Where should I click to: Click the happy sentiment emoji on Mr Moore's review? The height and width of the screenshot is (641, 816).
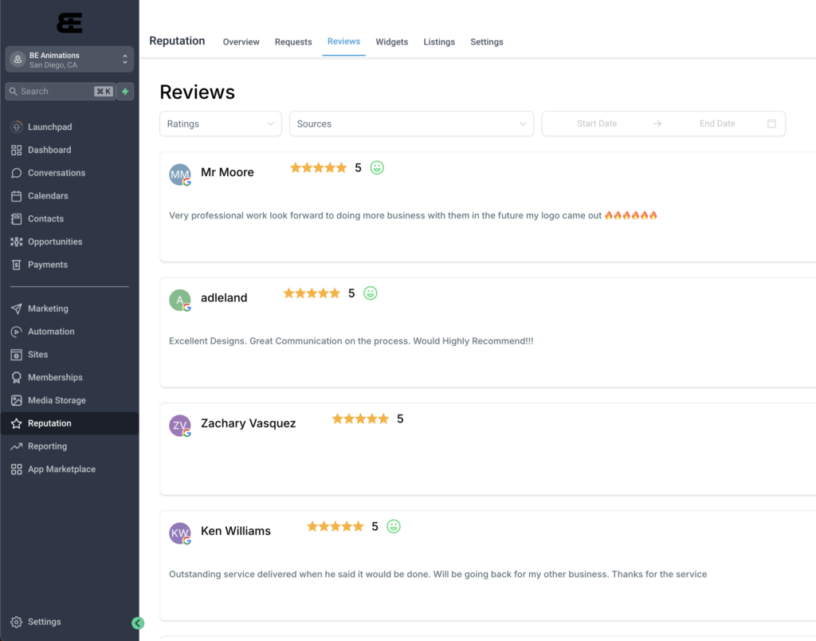coord(376,167)
